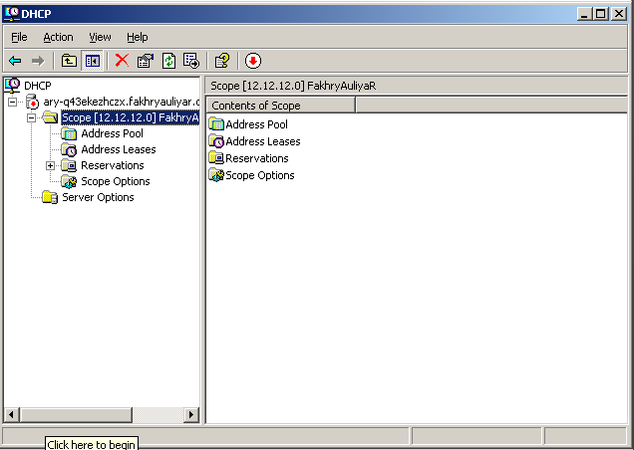Viewport: 634px width, 450px height.
Task: Open the Help menu
Action: [x=138, y=37]
